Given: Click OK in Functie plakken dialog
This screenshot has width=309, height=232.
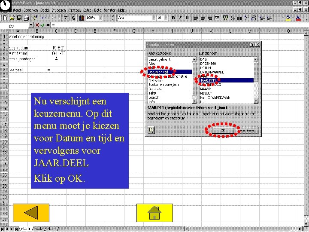Looking at the screenshot, I should [x=223, y=130].
